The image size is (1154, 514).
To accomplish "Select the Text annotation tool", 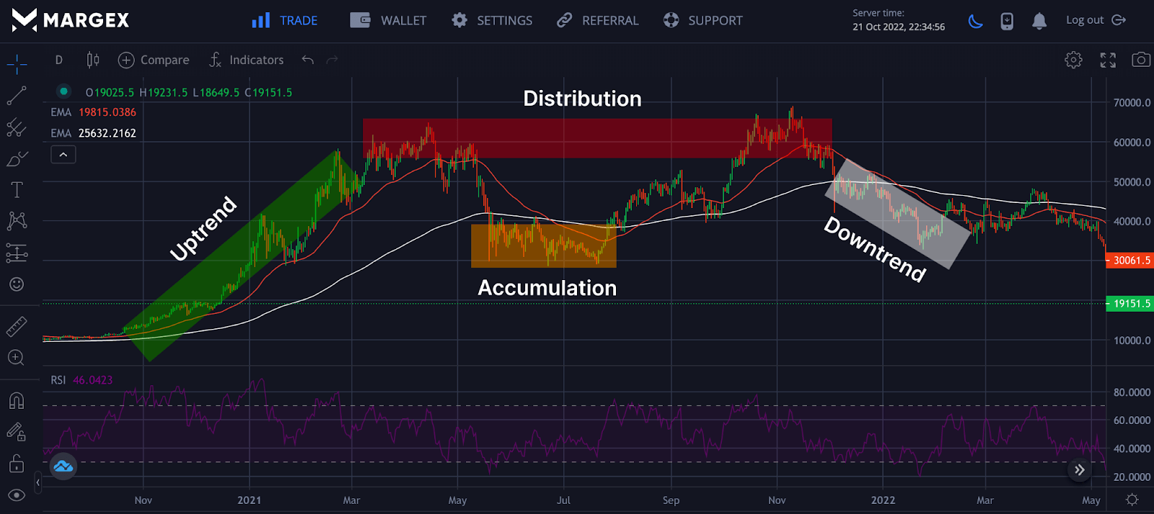I will 17,190.
